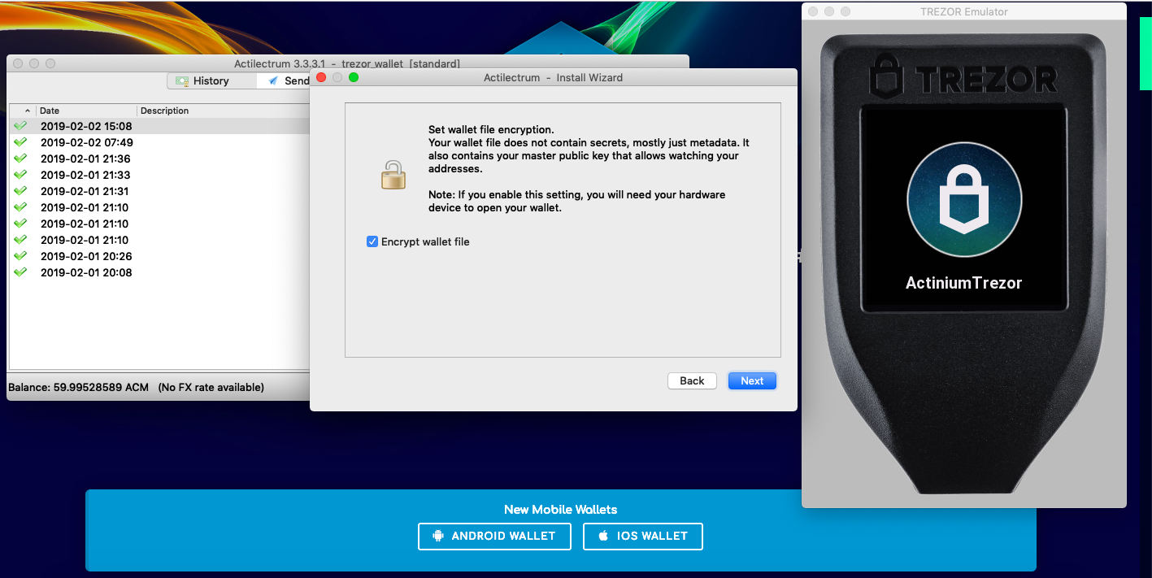Click confirmed checkmark icon for 21:33 transaction

(20, 175)
